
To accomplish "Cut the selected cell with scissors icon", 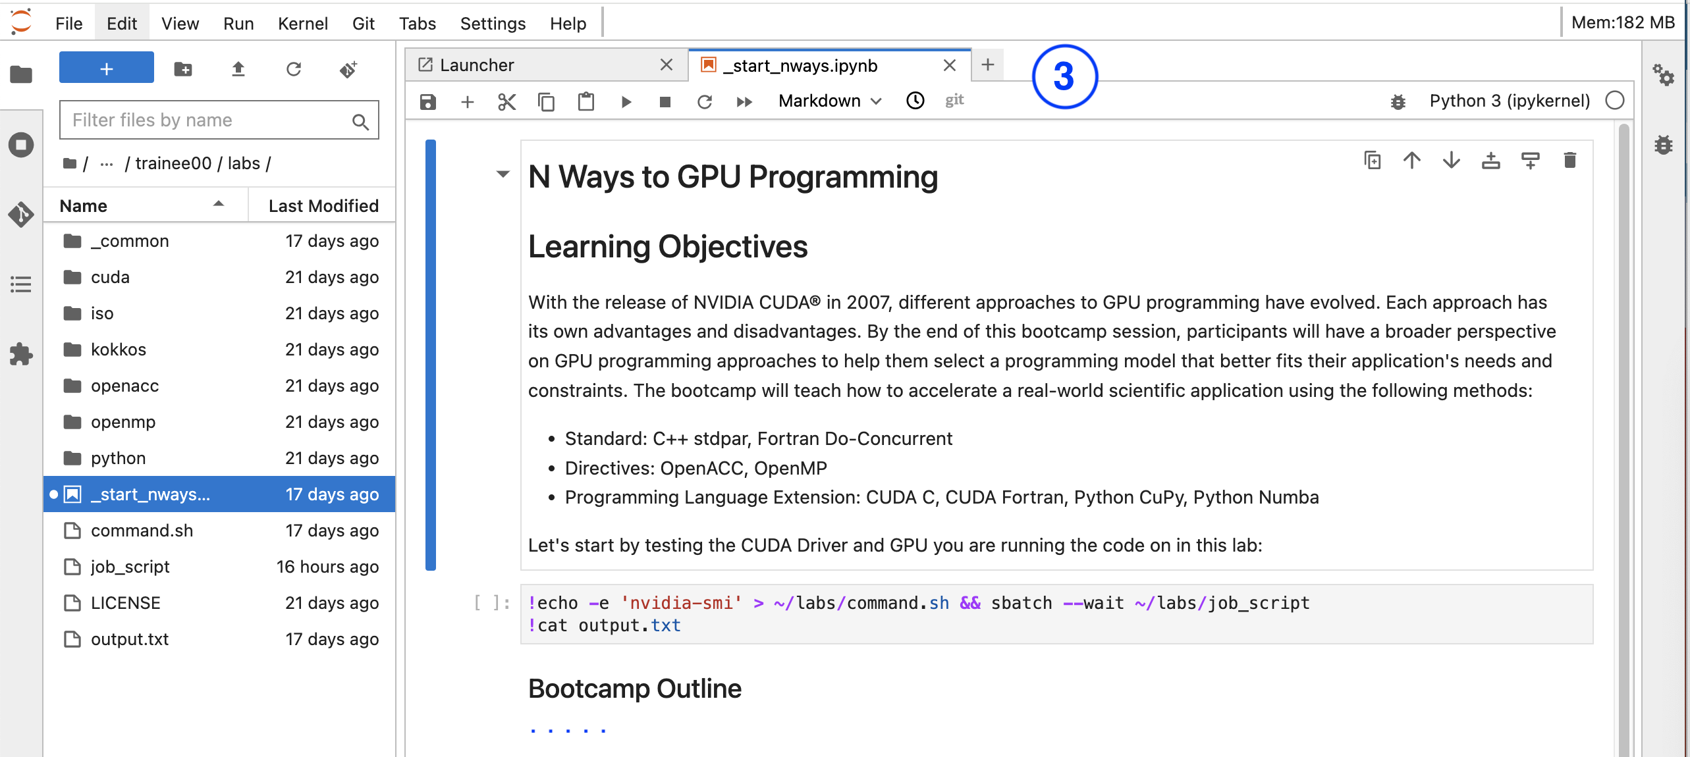I will click(506, 101).
